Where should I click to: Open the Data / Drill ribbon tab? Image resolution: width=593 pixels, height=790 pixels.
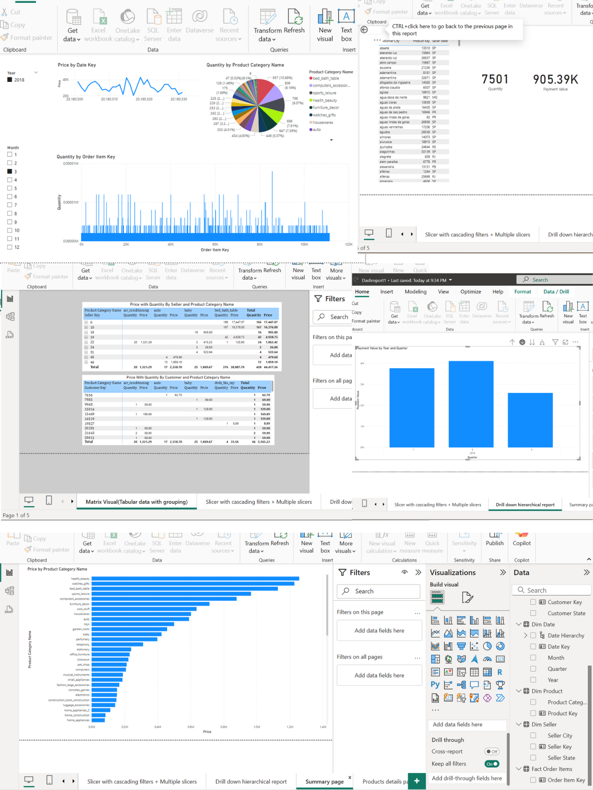[x=556, y=292]
